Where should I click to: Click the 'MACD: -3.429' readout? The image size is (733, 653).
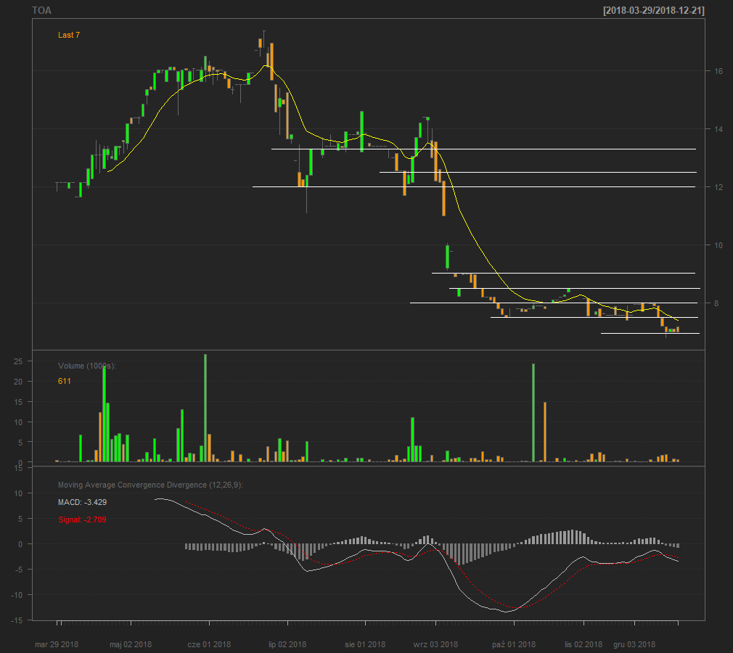click(82, 503)
